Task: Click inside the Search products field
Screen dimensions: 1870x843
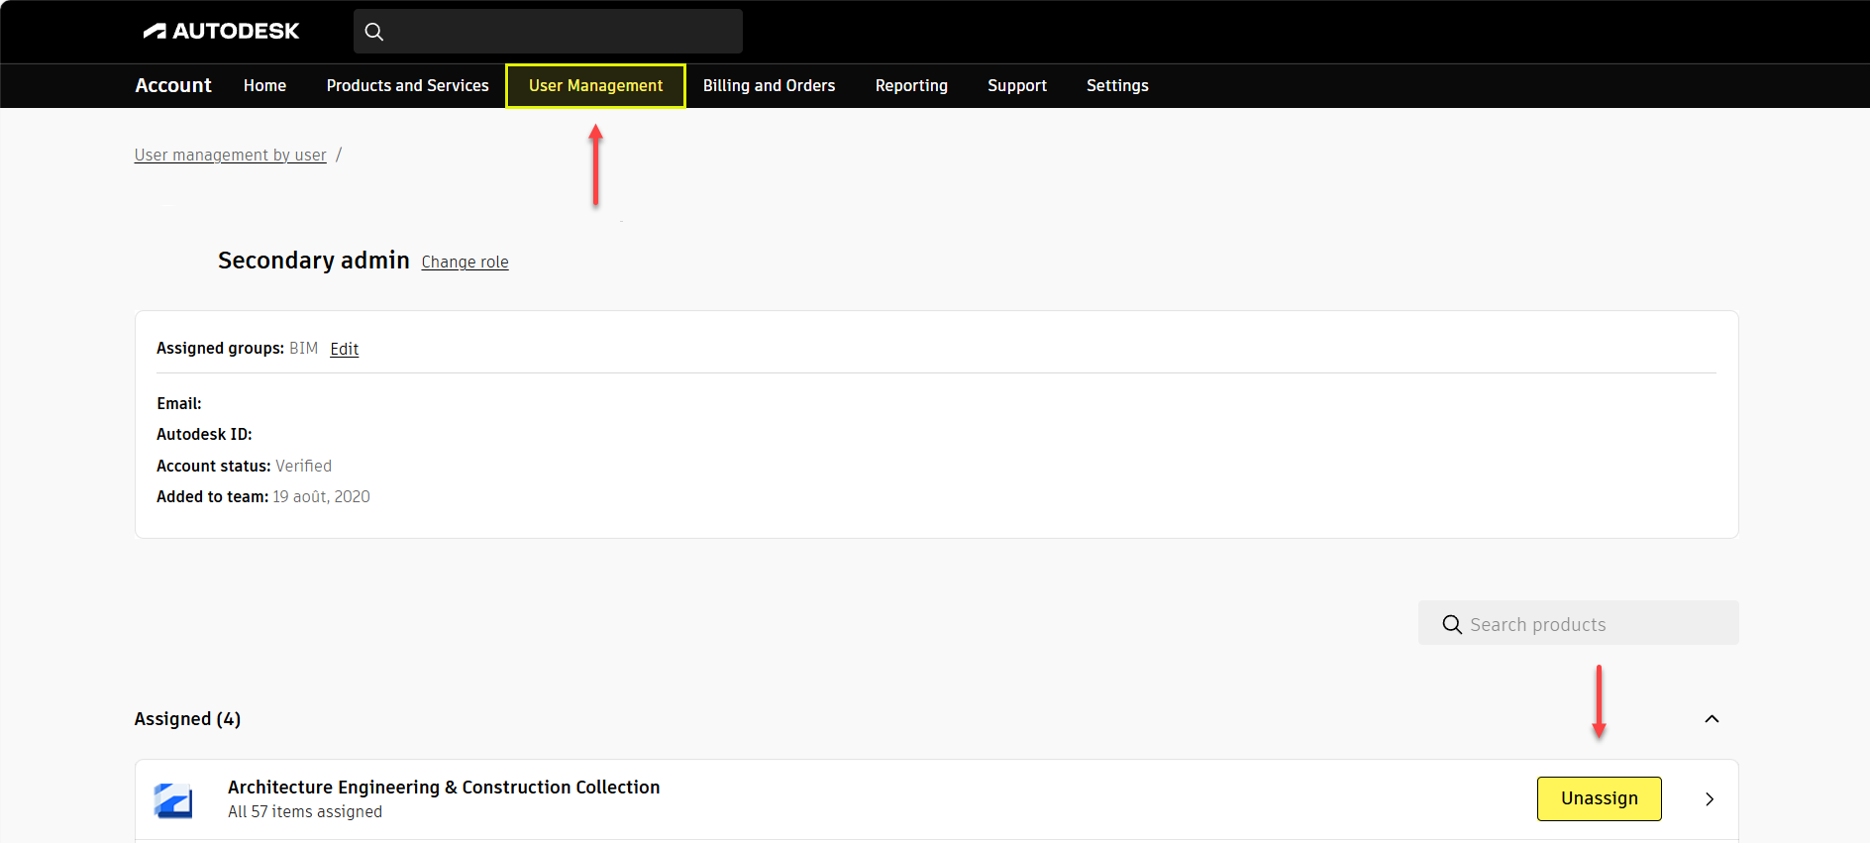Action: tap(1578, 623)
